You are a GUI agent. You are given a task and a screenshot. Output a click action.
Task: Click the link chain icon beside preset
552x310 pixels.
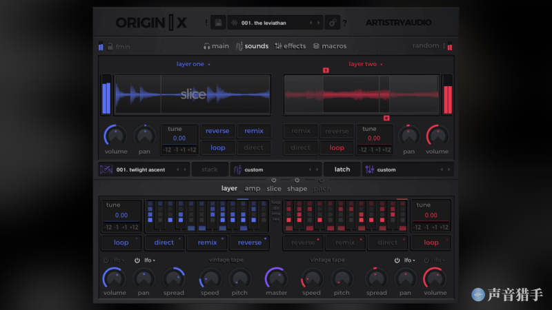click(x=333, y=23)
